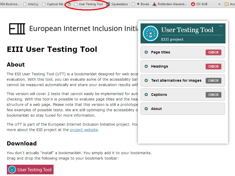This screenshot has width=235, height=176.
Task: Show more bookmarks via double chevron
Action: [x=219, y=4]
